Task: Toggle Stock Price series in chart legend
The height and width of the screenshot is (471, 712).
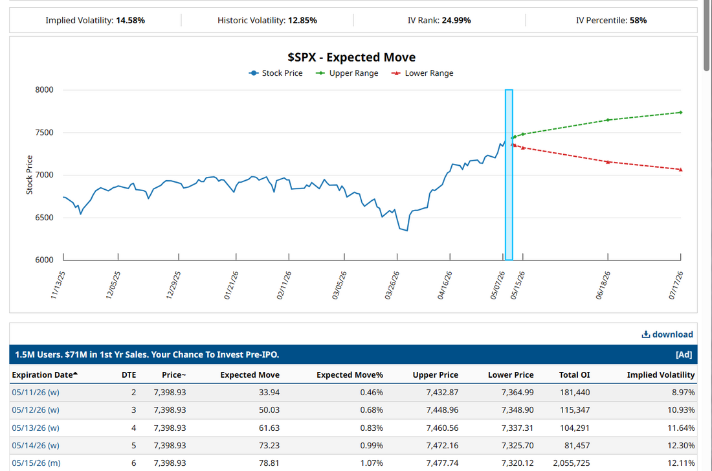Action: pyautogui.click(x=275, y=73)
